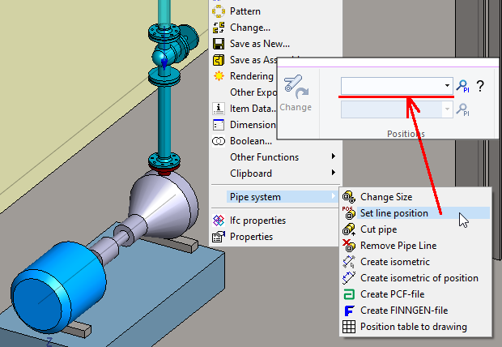Click the Rendering sun icon
Screen dimensions: 502x347
click(219, 76)
